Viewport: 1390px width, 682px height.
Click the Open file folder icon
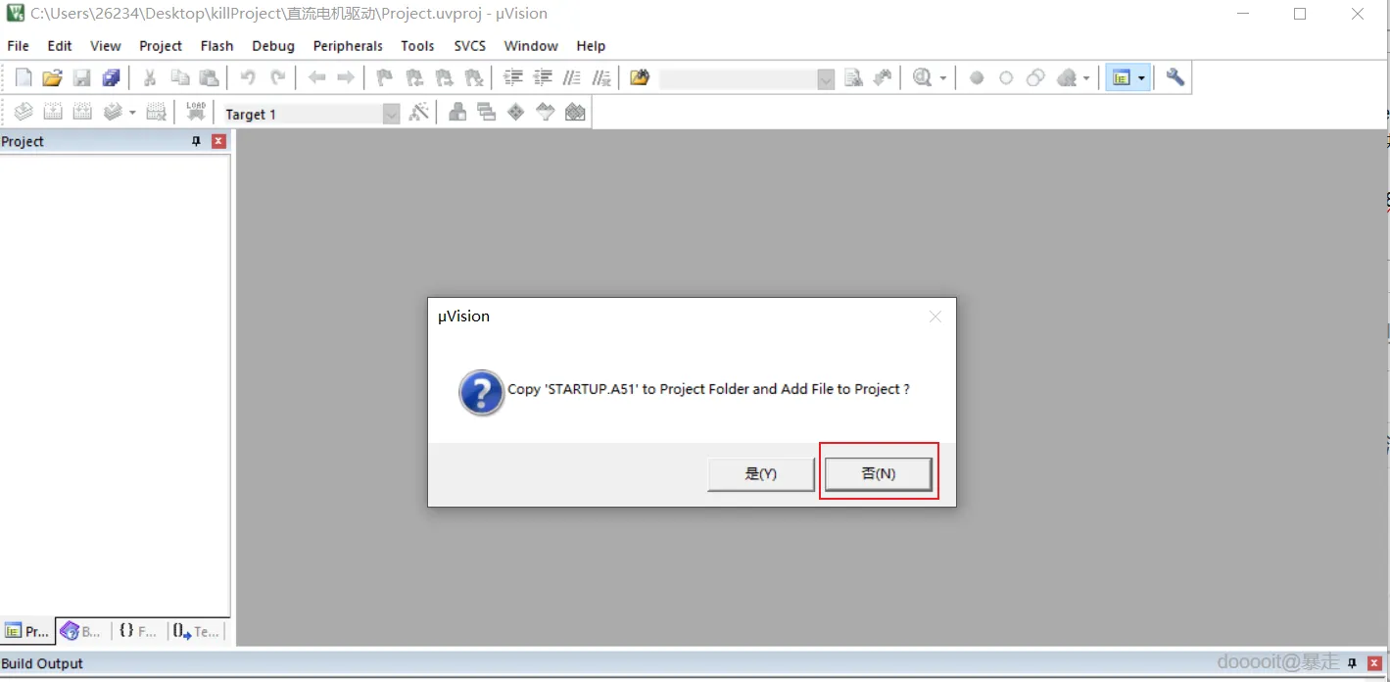coord(53,78)
